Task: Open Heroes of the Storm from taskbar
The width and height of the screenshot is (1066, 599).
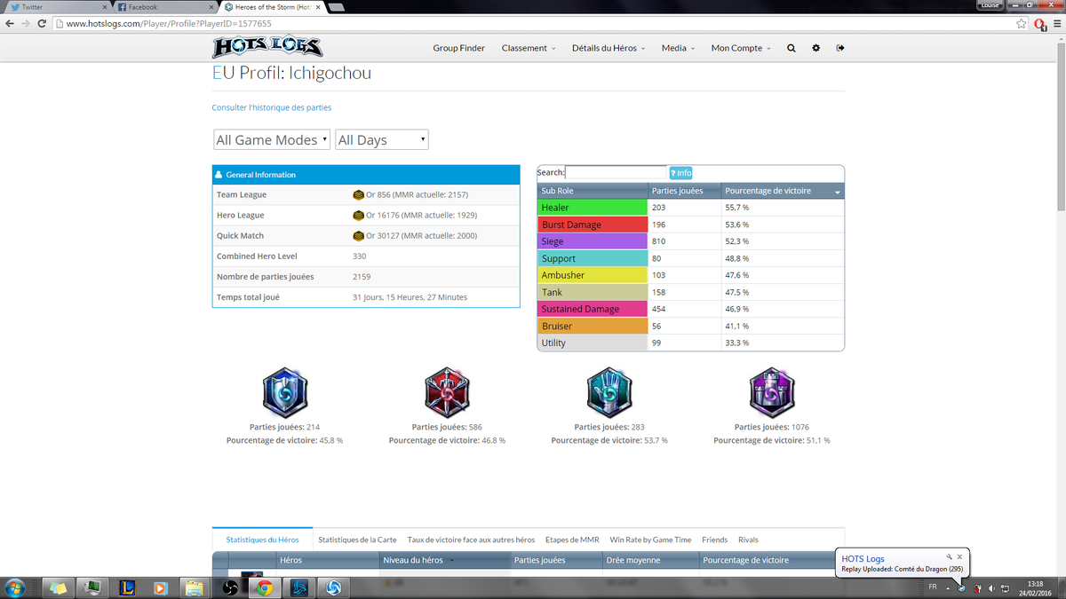Action: 333,587
